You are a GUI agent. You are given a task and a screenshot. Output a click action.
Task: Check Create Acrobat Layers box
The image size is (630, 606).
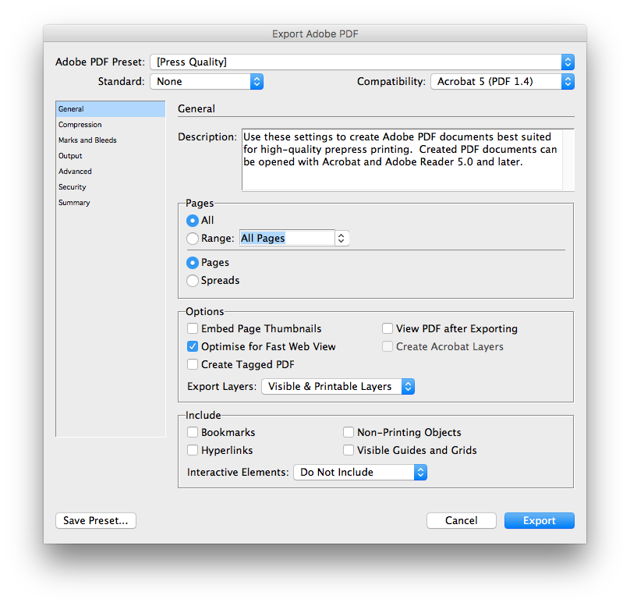point(388,346)
